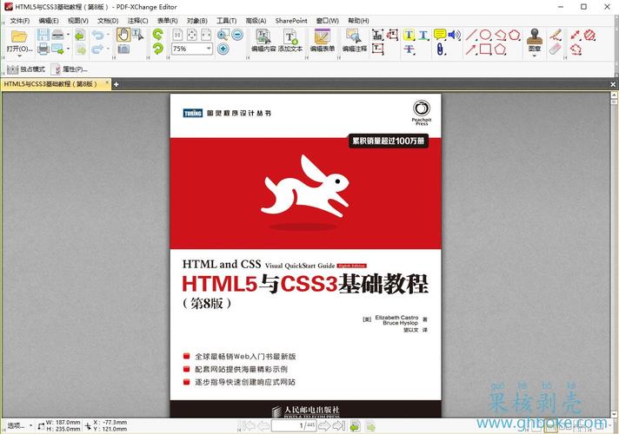Screen dimensions: 619x434
Task: Click the Open folder icon
Action: tap(19, 36)
